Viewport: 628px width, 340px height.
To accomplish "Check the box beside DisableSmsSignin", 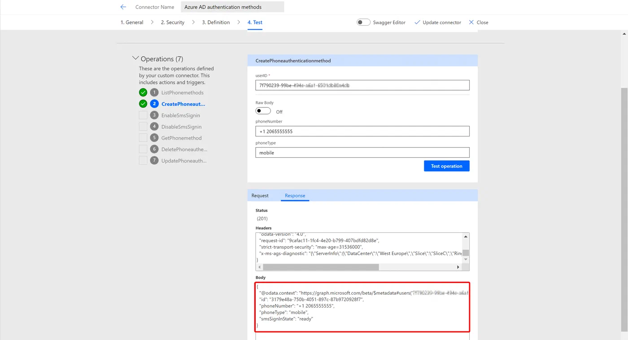I will [143, 127].
